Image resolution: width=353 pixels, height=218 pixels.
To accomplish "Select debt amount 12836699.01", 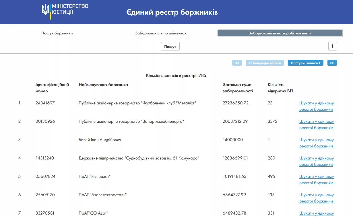I will (x=235, y=158).
